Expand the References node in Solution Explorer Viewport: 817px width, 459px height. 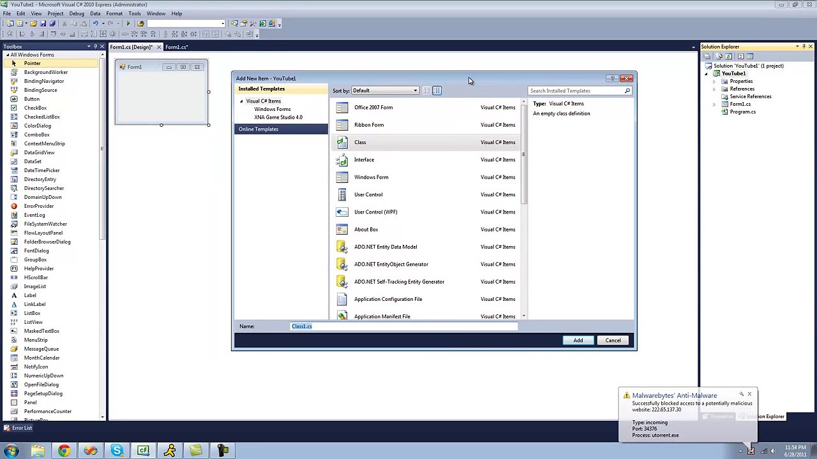point(714,89)
